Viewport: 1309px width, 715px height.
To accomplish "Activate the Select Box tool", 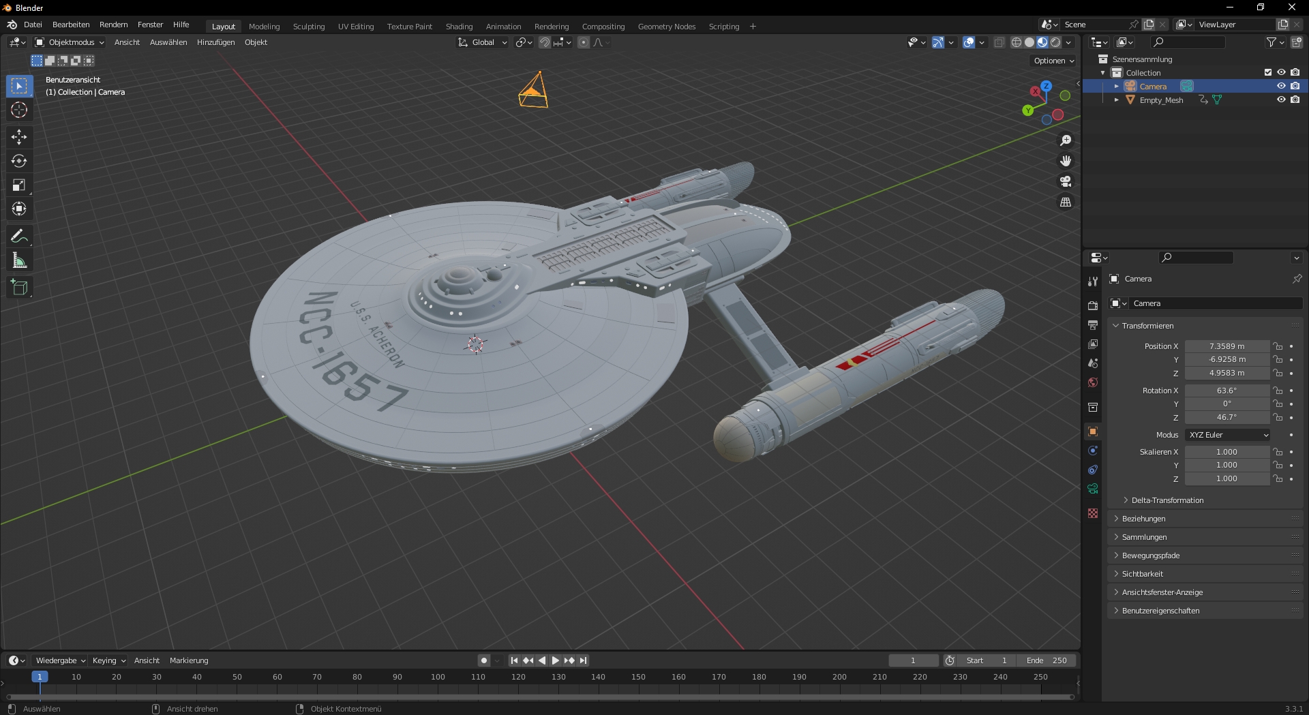I will tap(19, 86).
